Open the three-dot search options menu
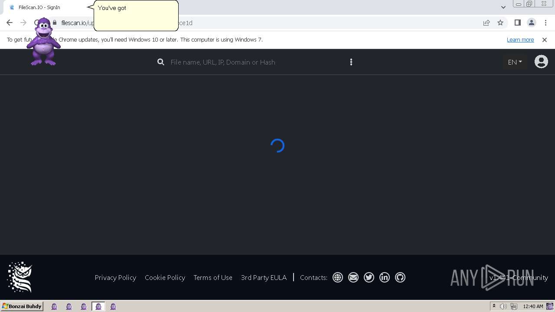This screenshot has height=312, width=555. click(351, 62)
